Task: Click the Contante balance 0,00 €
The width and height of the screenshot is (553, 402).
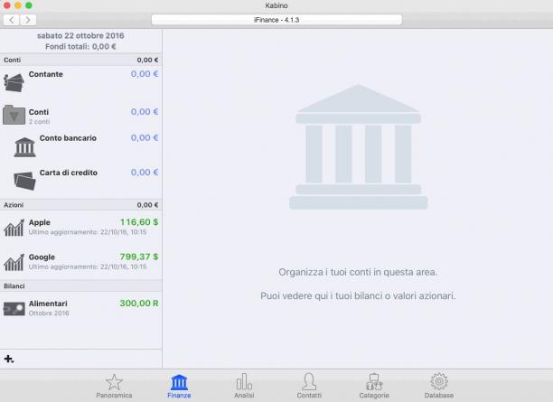Action: pyautogui.click(x=145, y=74)
